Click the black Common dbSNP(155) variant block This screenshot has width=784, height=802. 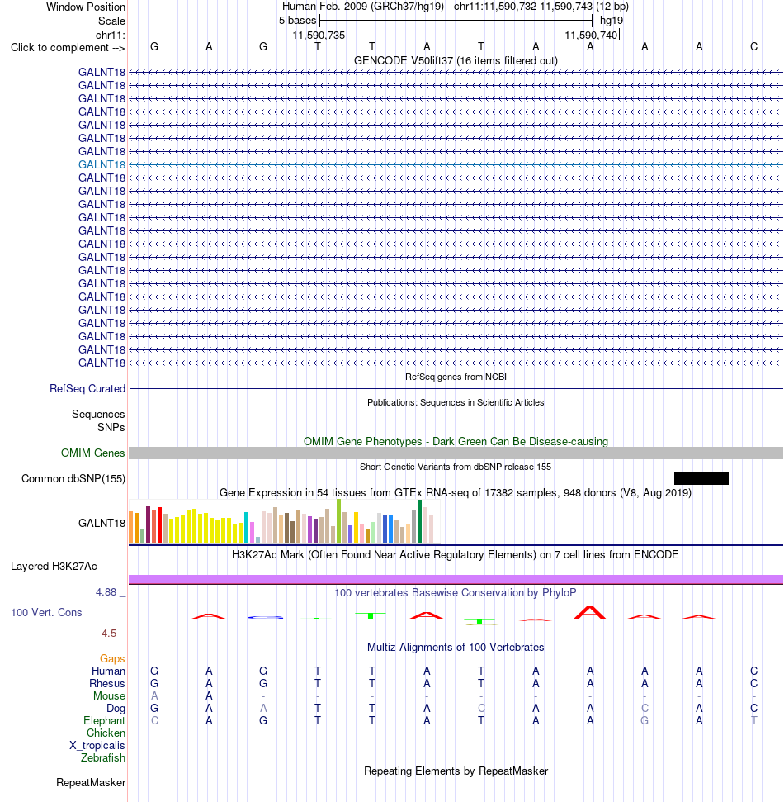tap(701, 478)
